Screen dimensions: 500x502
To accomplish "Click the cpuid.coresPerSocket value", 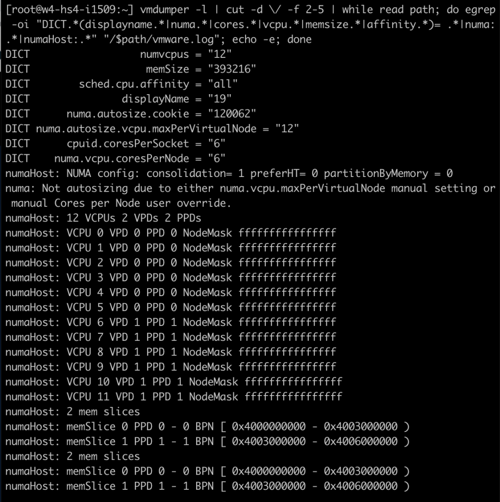I will pyautogui.click(x=216, y=144).
